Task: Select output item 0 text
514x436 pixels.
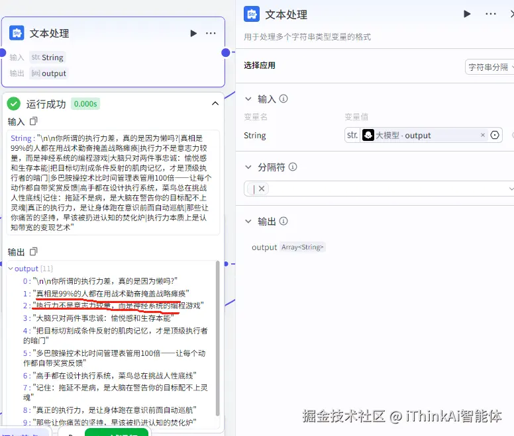Action: click(x=105, y=281)
